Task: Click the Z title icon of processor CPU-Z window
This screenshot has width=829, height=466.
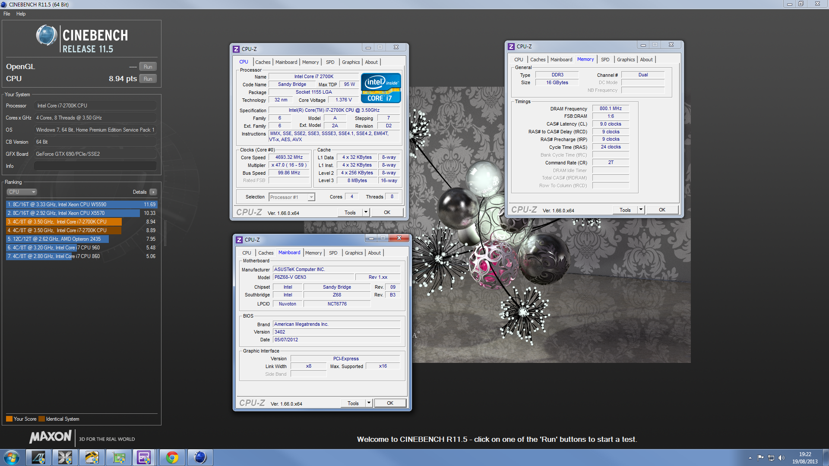Action: click(x=236, y=49)
